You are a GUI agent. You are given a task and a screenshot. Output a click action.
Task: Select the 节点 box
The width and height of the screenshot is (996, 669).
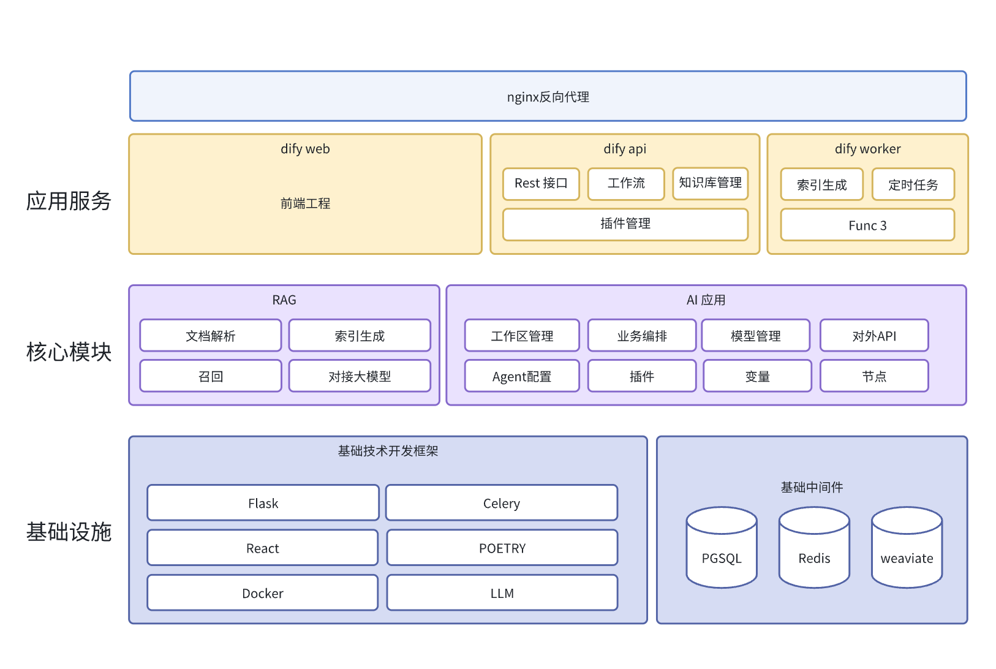[x=874, y=376]
